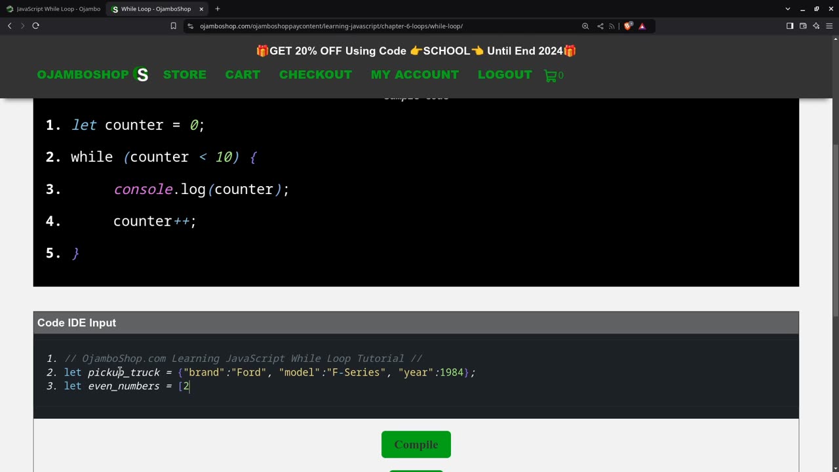839x472 pixels.
Task: Open Leo AI assistant icon
Action: pos(816,26)
